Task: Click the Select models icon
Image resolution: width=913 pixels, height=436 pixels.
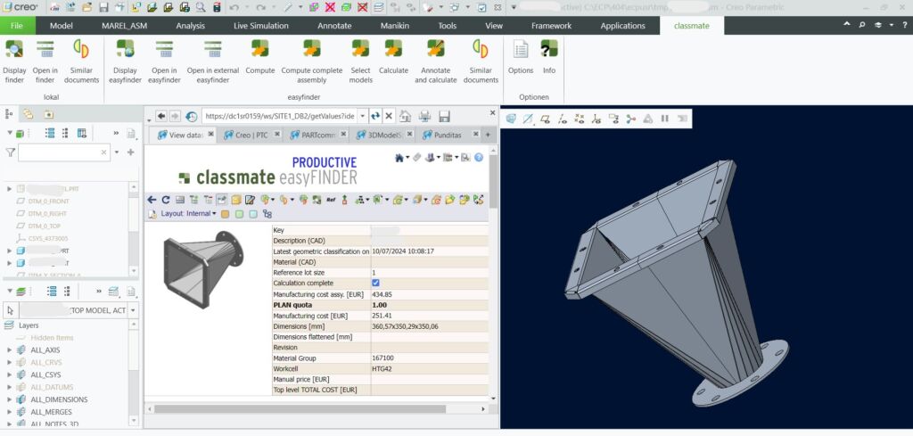Action: pos(360,48)
